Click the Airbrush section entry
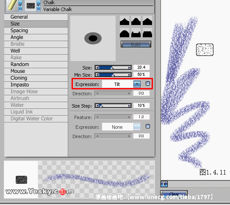 point(36,98)
